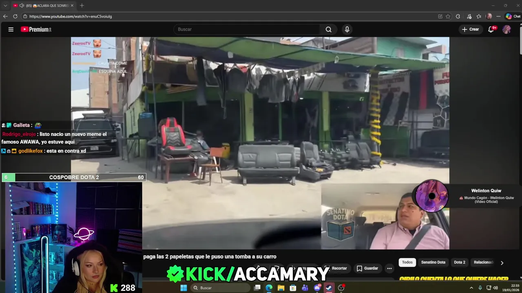
Task: Click the tray microphone icon
Action: tap(480, 288)
